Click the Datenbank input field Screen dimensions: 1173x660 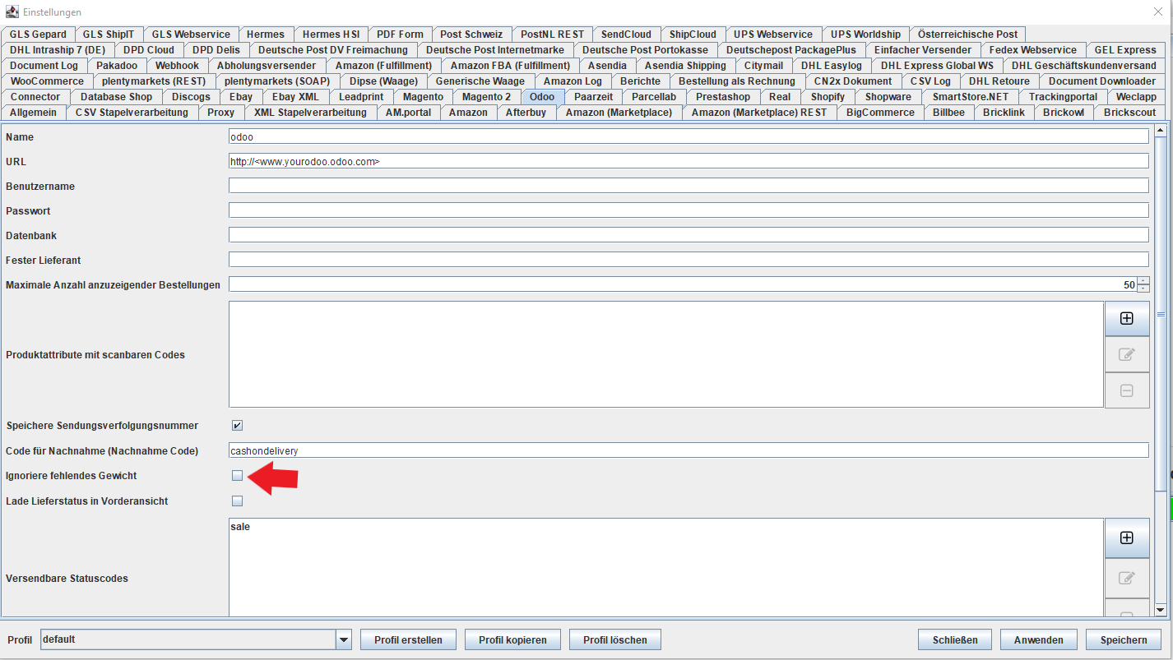click(688, 235)
